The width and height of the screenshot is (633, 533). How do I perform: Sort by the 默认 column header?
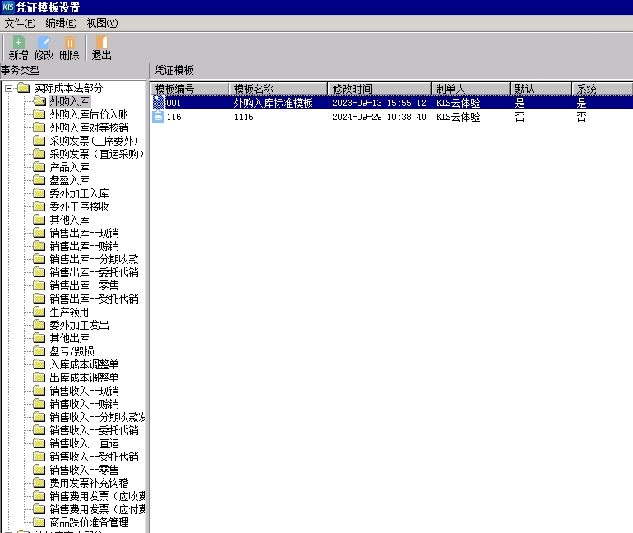pos(541,89)
